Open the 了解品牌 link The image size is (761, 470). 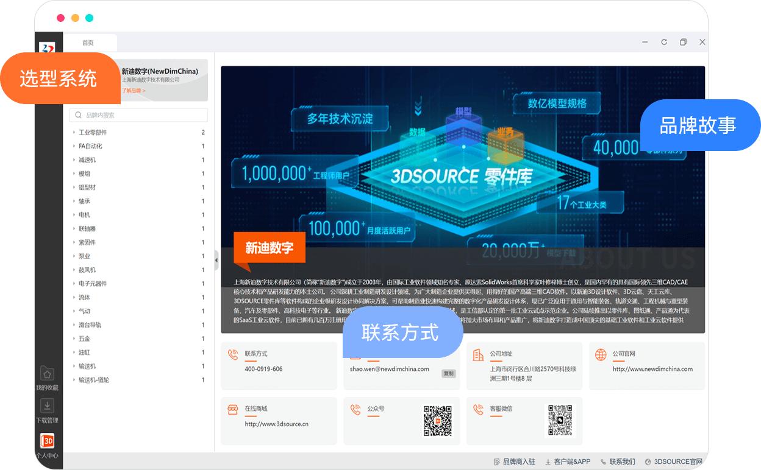coord(133,91)
